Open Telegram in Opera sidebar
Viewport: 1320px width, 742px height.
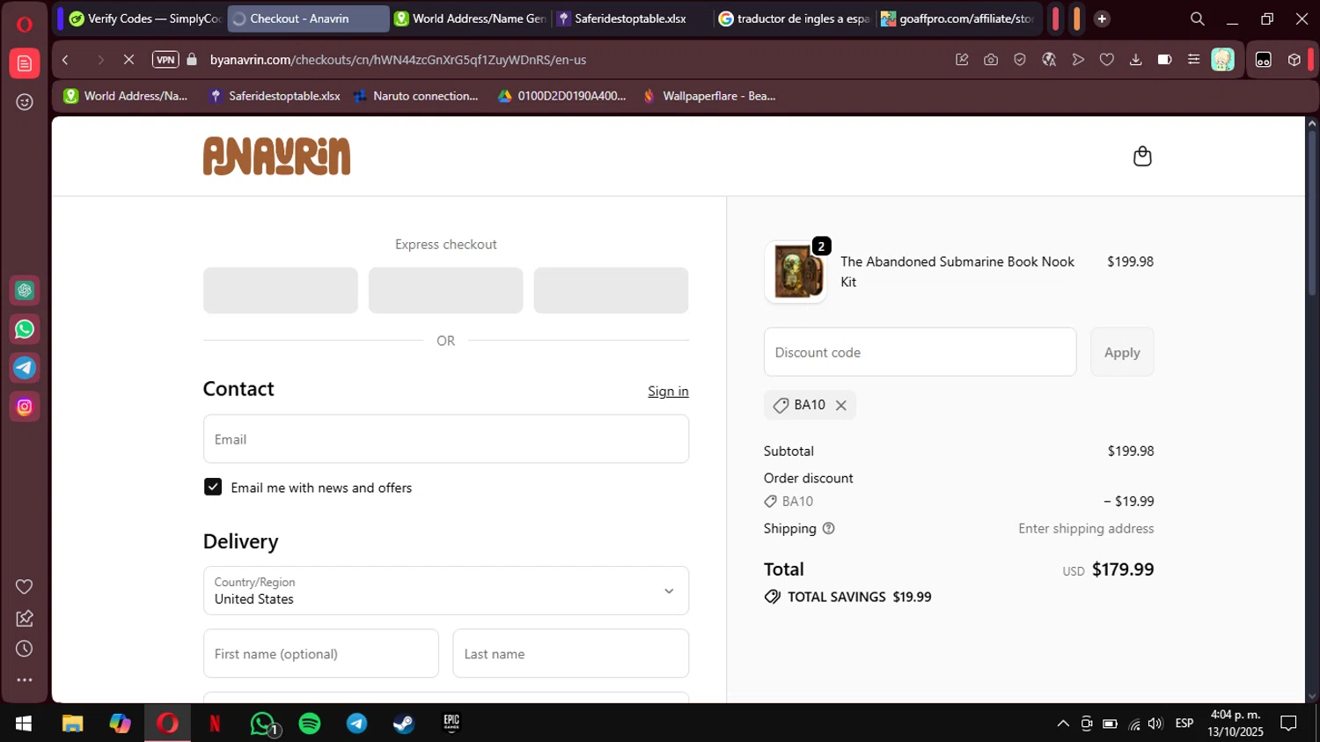[25, 368]
